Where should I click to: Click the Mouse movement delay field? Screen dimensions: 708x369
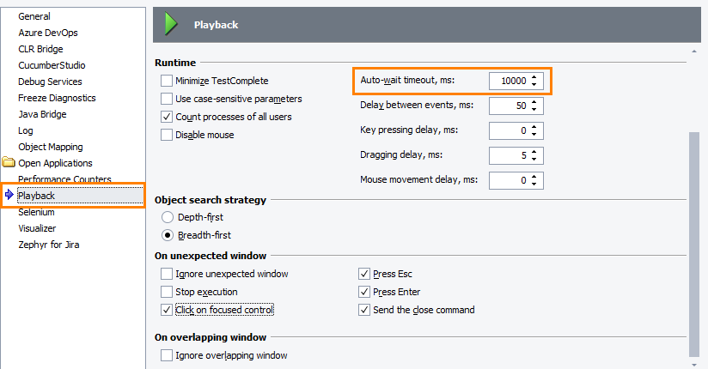[507, 181]
